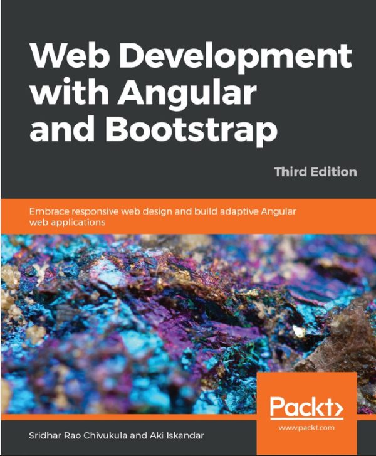Click the Packt logo text
The width and height of the screenshot is (376, 456).
click(x=299, y=409)
